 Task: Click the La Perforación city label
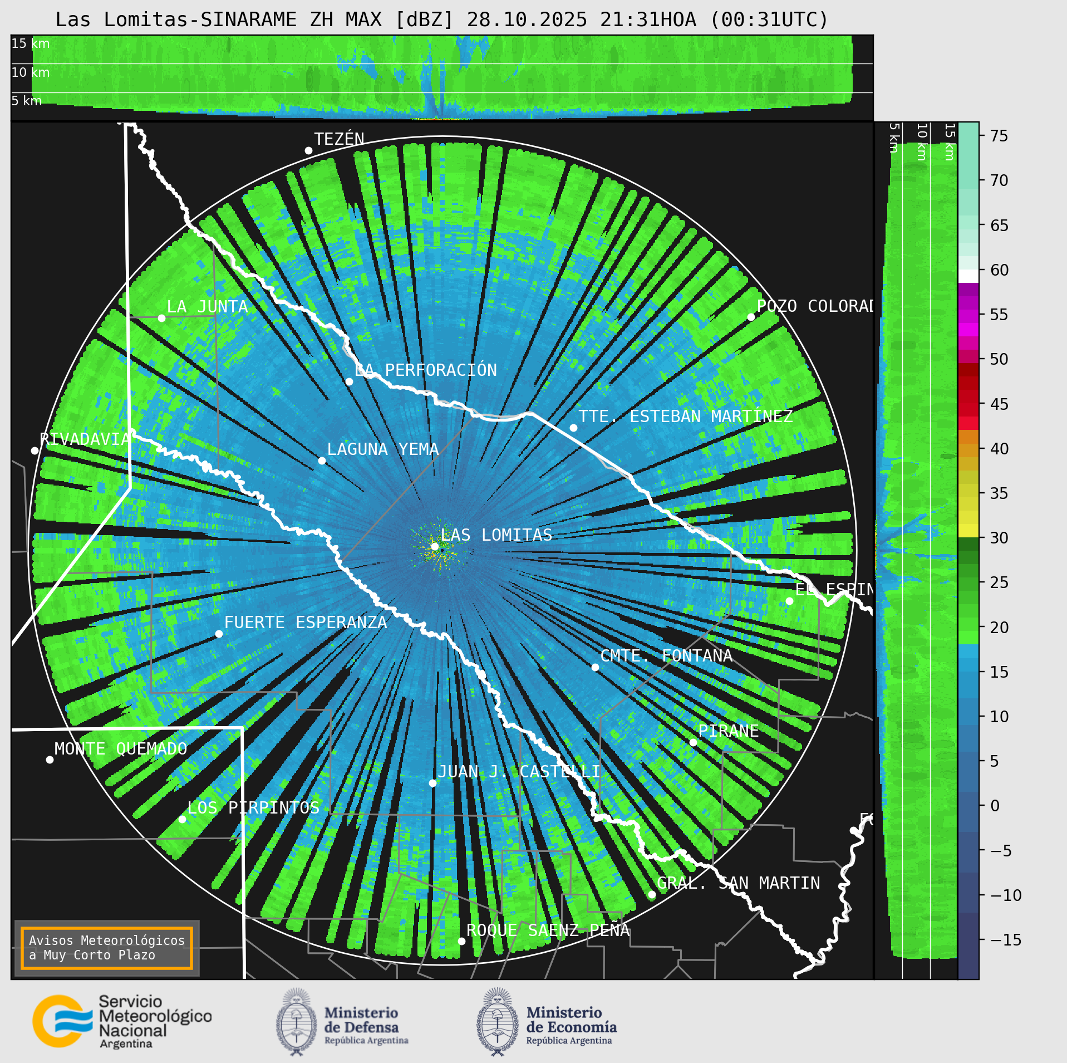(x=426, y=370)
